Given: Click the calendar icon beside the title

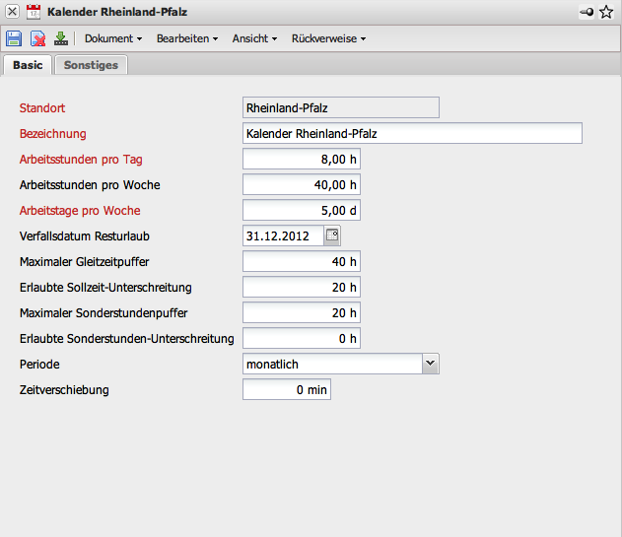Looking at the screenshot, I should [x=33, y=12].
